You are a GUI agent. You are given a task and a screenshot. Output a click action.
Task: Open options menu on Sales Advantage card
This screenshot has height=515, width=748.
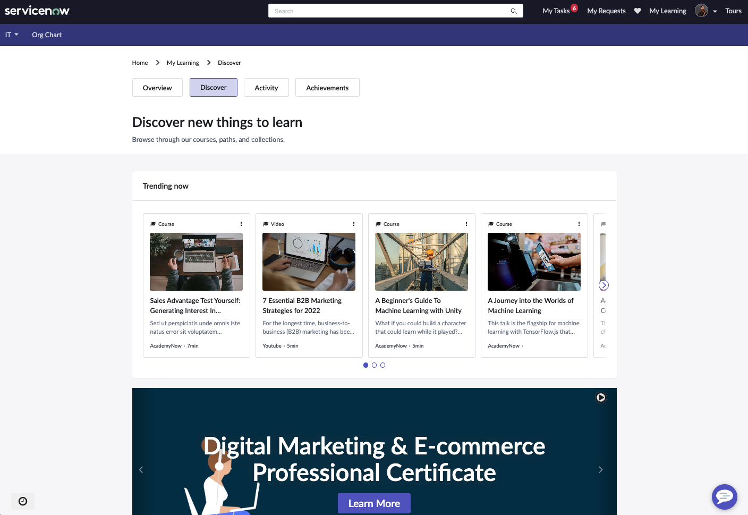tap(241, 224)
